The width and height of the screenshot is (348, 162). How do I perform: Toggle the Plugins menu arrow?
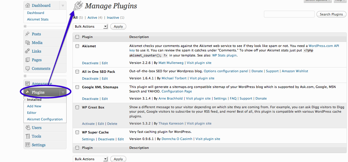click(63, 92)
